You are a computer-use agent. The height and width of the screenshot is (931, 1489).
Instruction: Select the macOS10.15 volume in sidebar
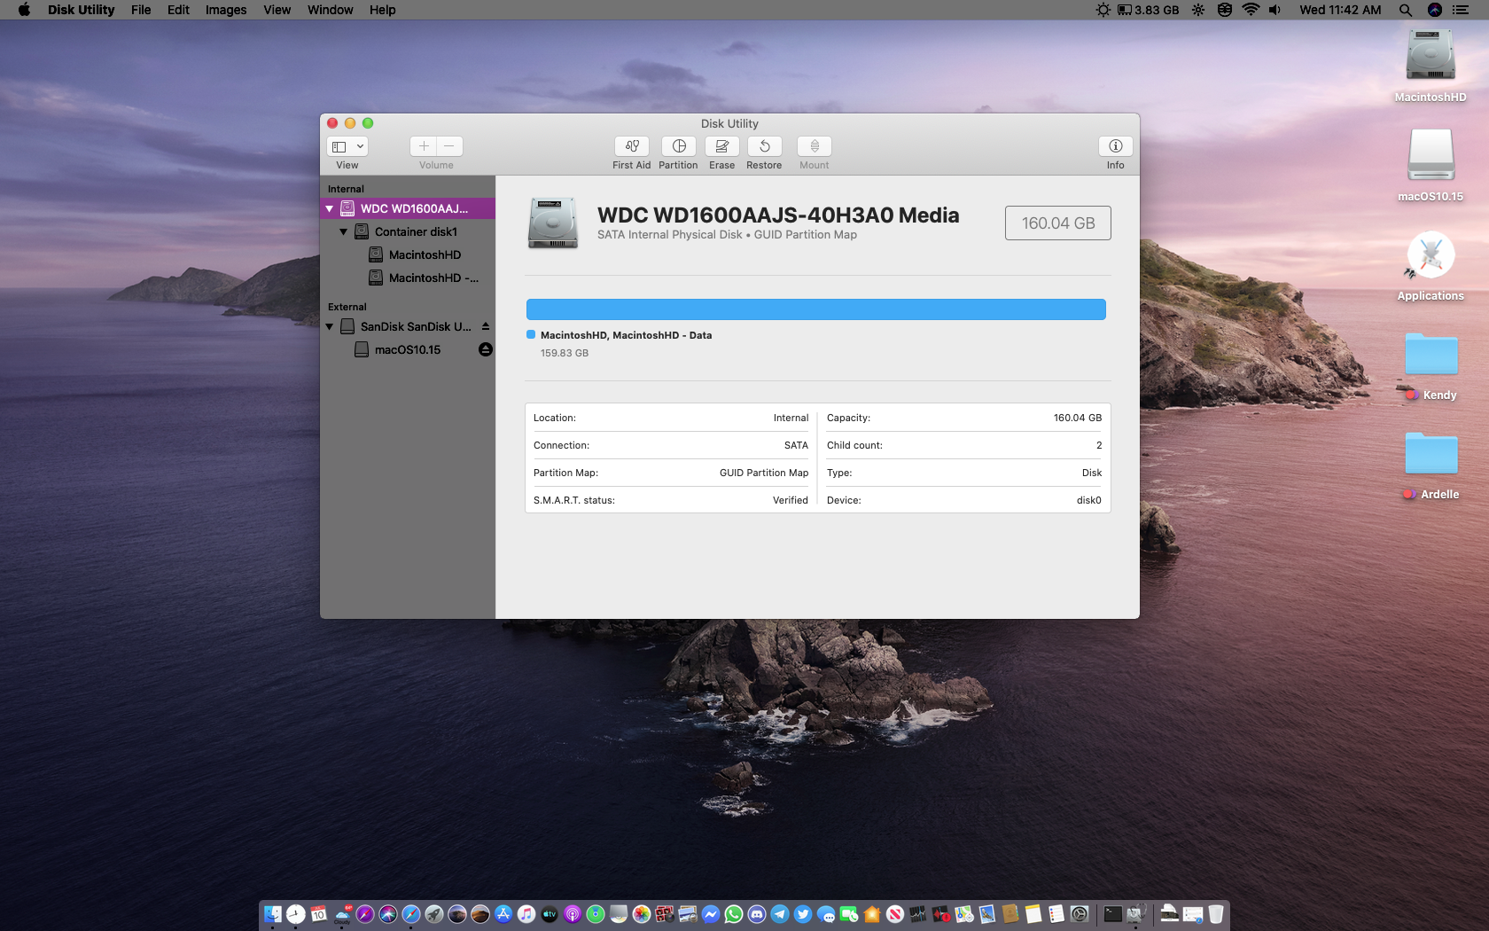408,350
